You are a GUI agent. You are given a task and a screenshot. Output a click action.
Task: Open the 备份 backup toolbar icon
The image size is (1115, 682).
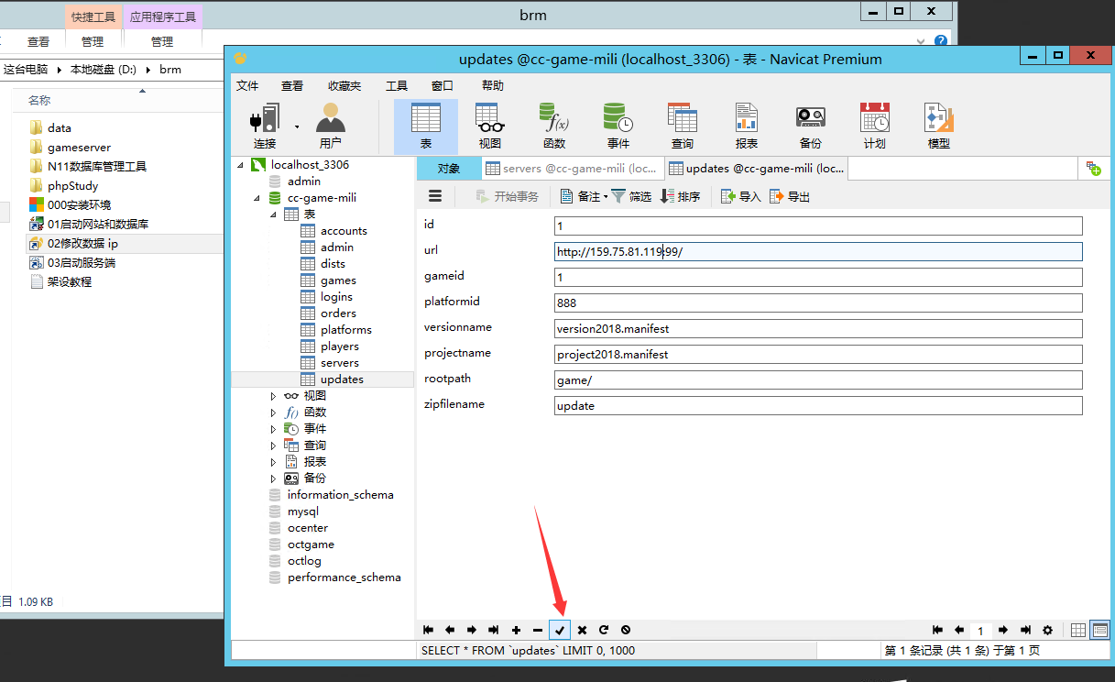(x=811, y=126)
